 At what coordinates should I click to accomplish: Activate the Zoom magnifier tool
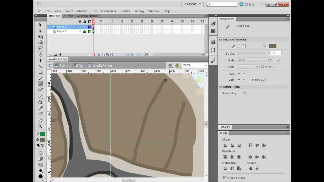[40, 126]
